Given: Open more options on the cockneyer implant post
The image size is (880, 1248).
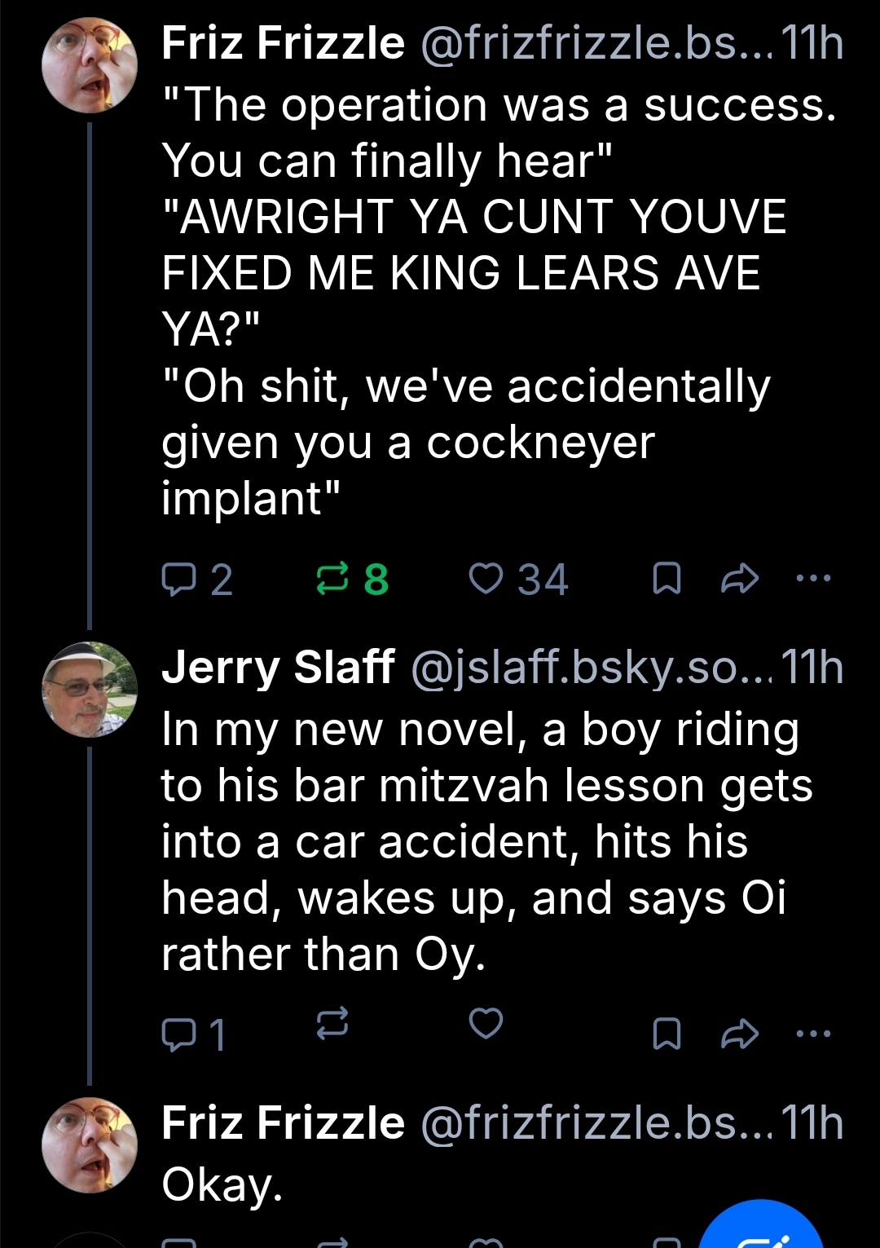Looking at the screenshot, I should pyautogui.click(x=812, y=579).
